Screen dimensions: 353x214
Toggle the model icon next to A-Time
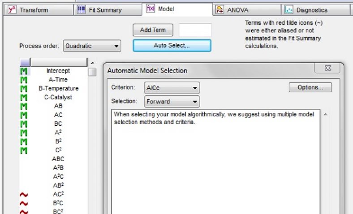24,80
